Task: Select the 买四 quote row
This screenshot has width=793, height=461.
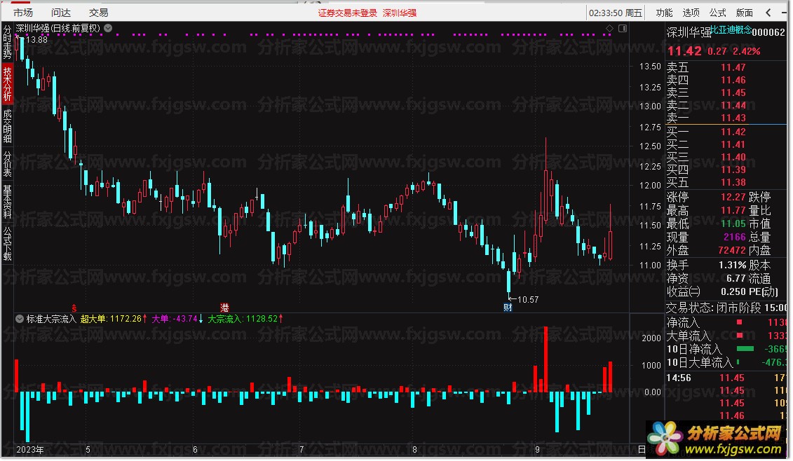Action: click(726, 170)
